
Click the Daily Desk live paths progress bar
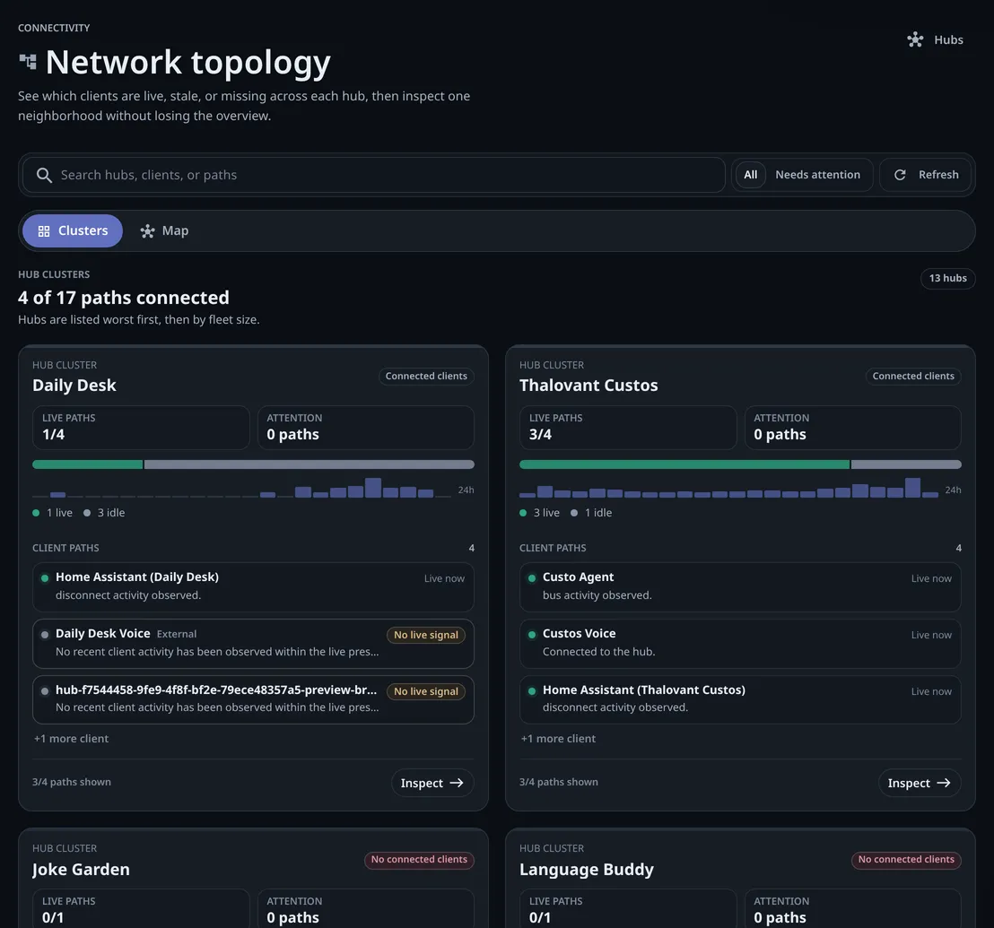[253, 464]
